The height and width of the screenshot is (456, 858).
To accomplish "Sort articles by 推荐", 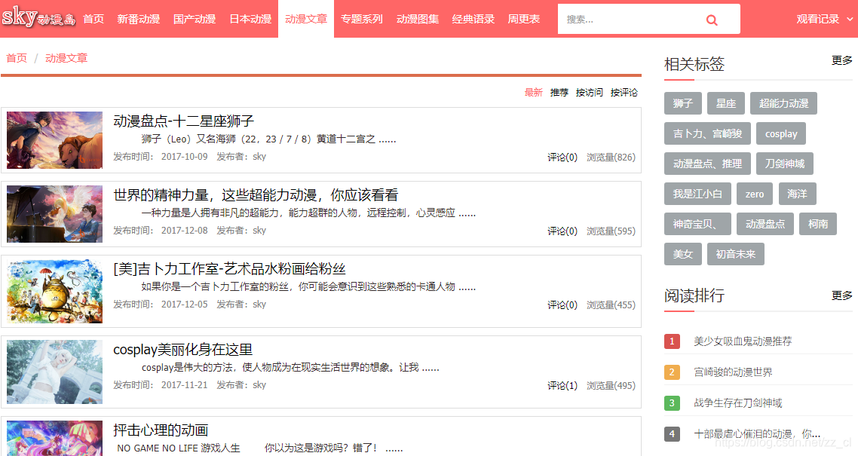I will tap(559, 93).
